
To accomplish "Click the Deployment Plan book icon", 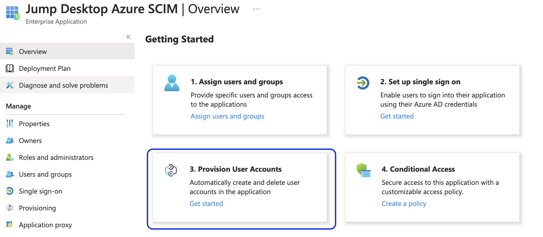I will coord(10,68).
